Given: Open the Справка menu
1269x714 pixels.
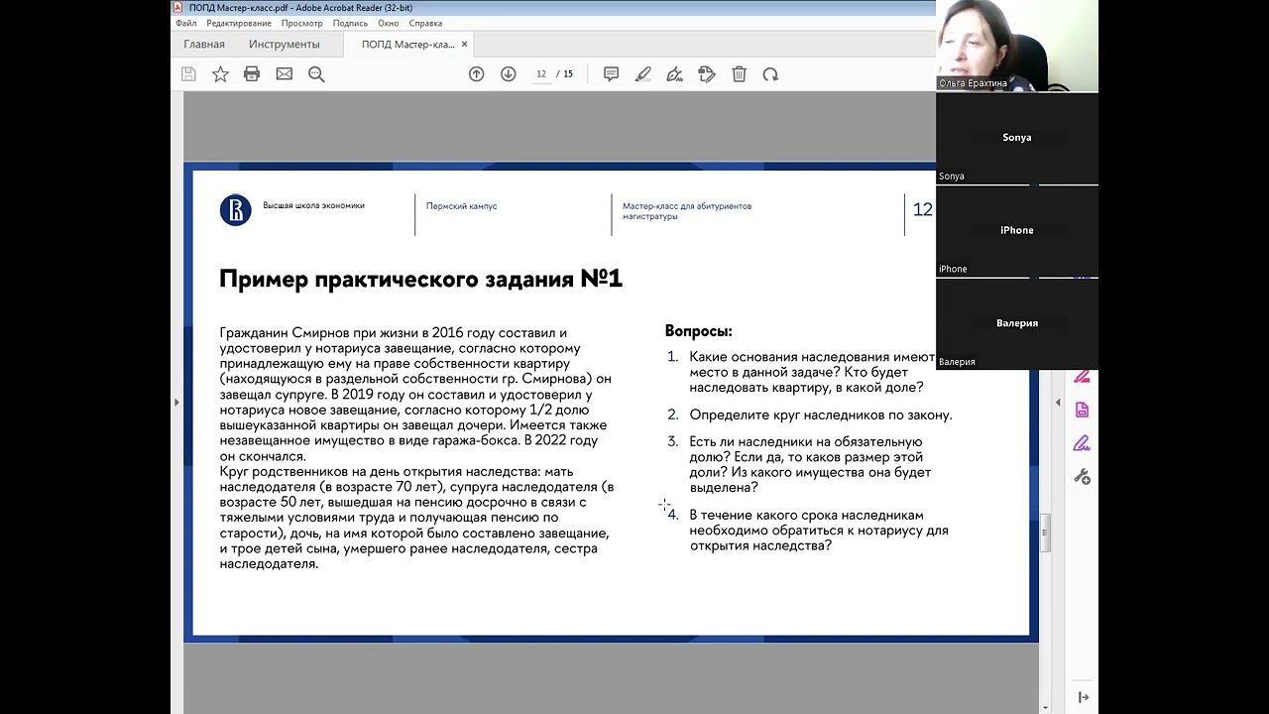Looking at the screenshot, I should (x=425, y=23).
